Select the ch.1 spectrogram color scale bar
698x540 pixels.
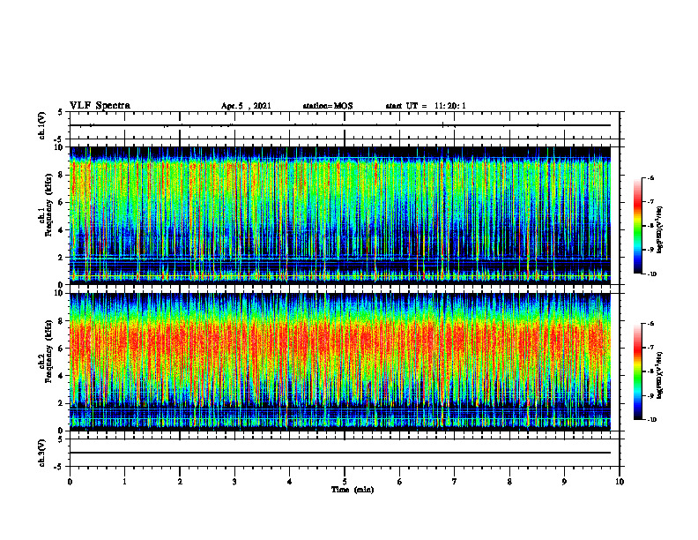point(637,226)
